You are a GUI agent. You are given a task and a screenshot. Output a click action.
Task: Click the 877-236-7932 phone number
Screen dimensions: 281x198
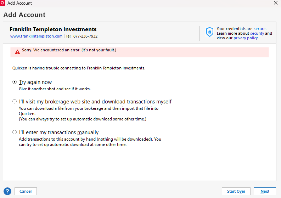[85, 36]
